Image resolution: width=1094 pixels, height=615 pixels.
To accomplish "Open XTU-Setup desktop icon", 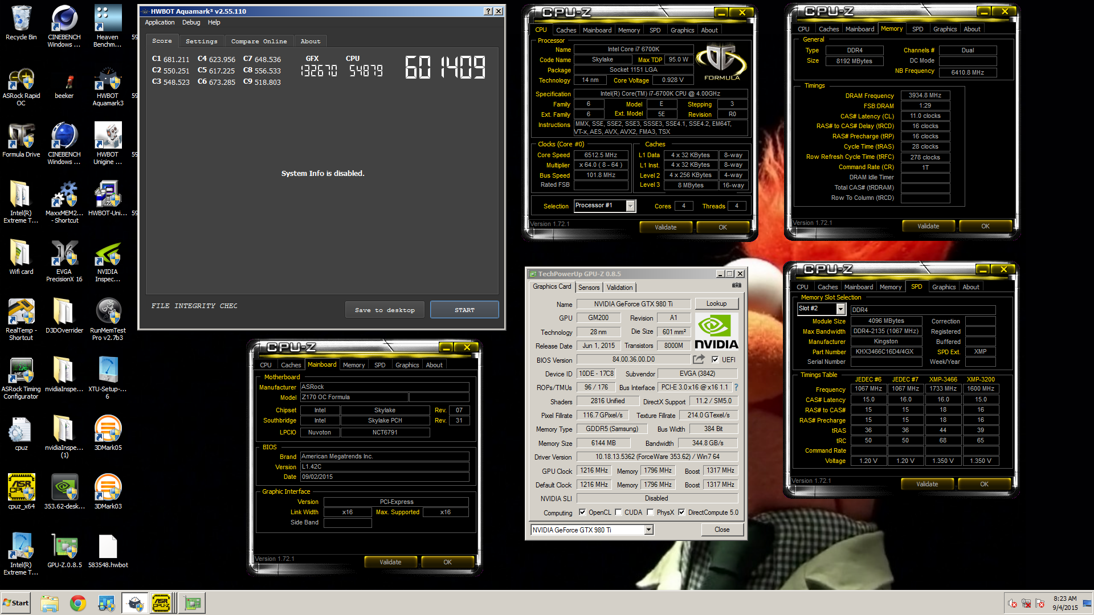I will coord(107,378).
